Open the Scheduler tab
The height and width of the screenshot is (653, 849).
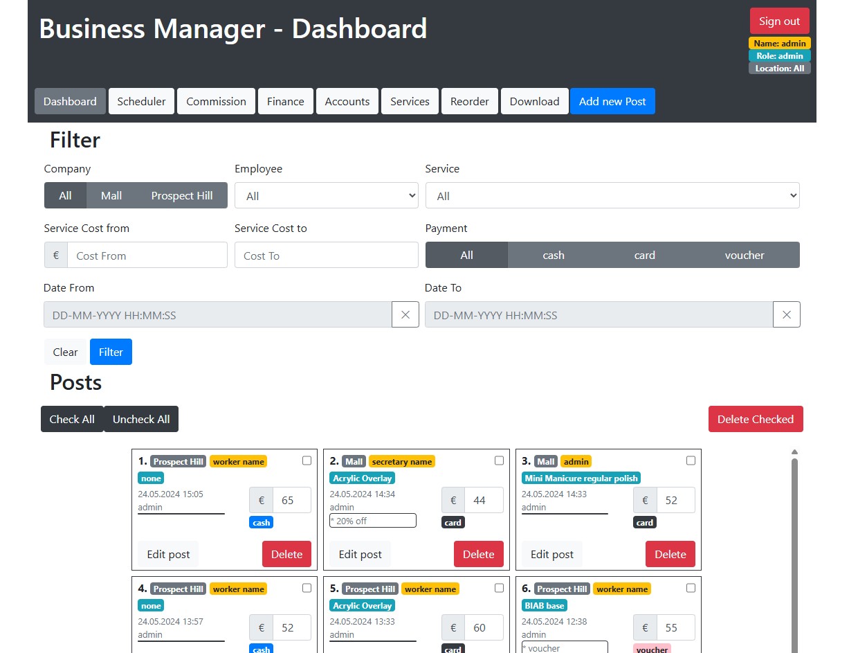click(141, 101)
